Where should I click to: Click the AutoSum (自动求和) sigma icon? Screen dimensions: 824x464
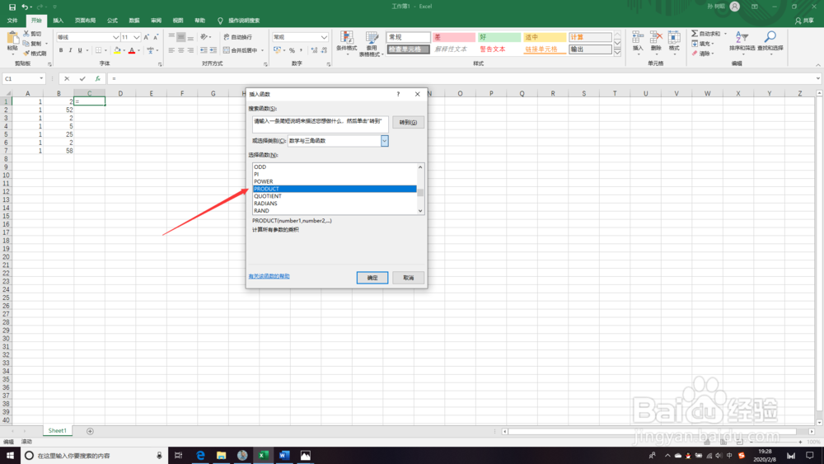pyautogui.click(x=695, y=34)
